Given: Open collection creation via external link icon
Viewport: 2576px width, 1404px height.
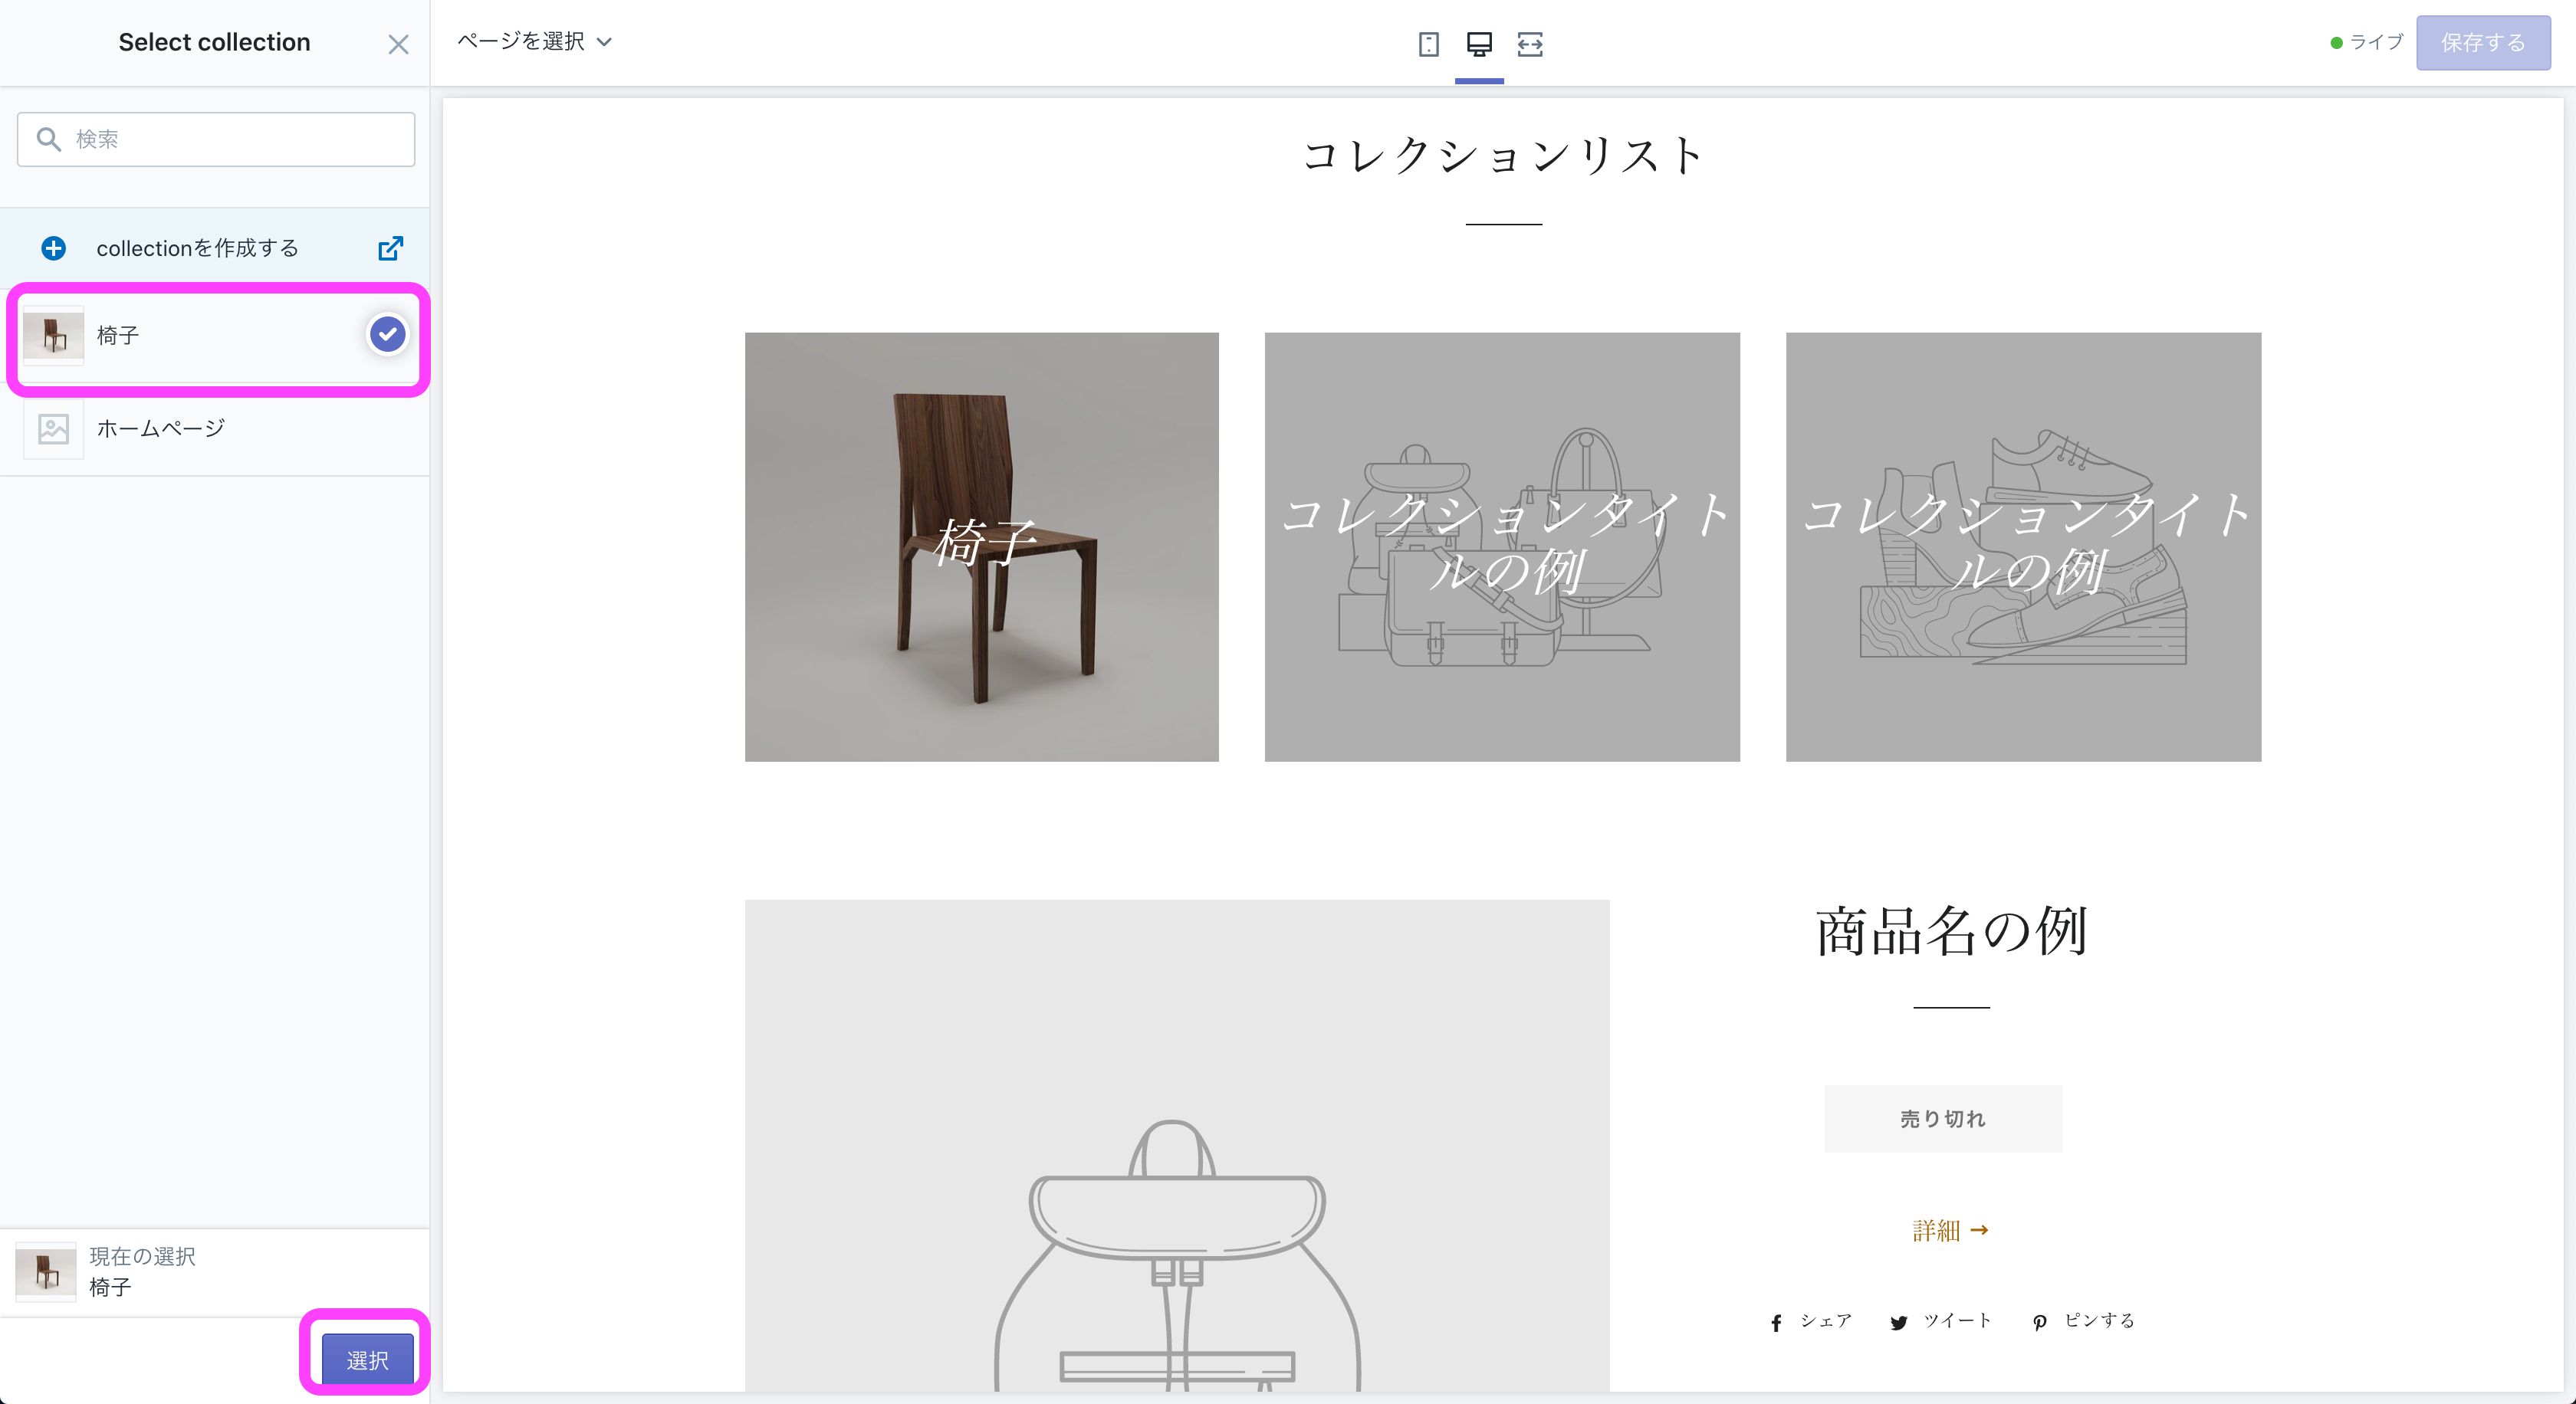Looking at the screenshot, I should tap(391, 247).
